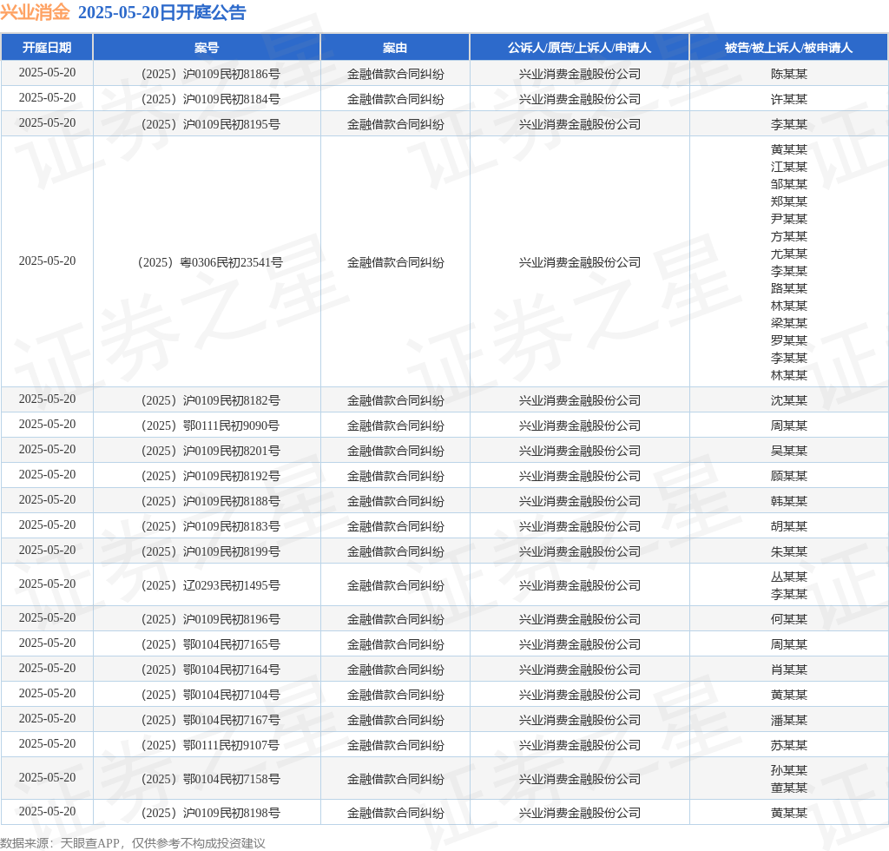Click defendant 韩某某
889x851 pixels.
[788, 501]
